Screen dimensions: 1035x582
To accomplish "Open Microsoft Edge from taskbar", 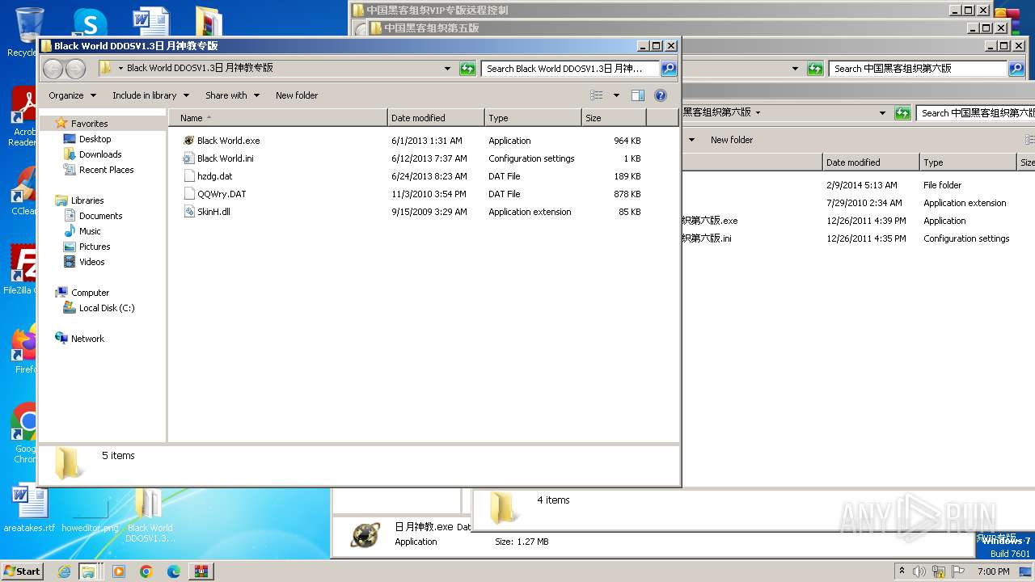I will point(173,571).
